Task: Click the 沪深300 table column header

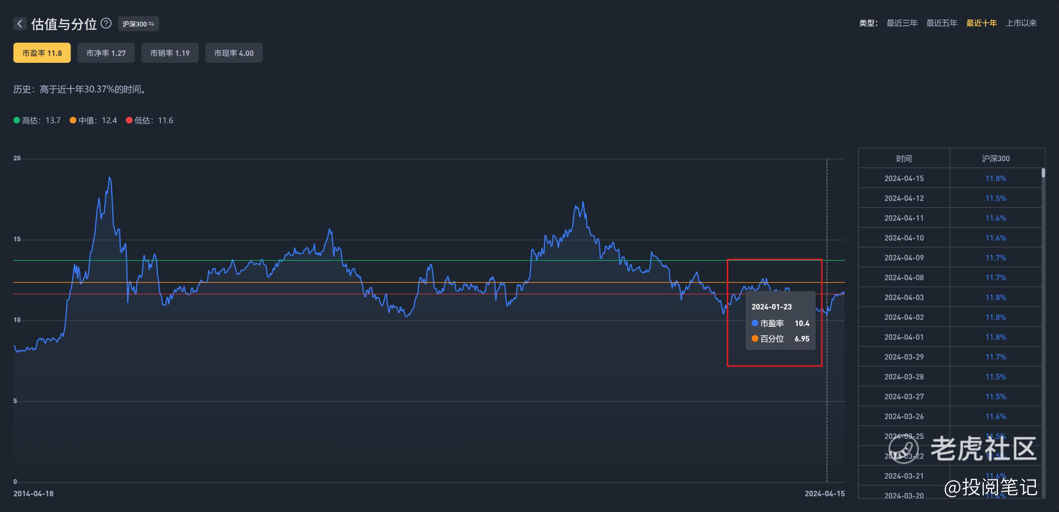Action: coord(996,159)
